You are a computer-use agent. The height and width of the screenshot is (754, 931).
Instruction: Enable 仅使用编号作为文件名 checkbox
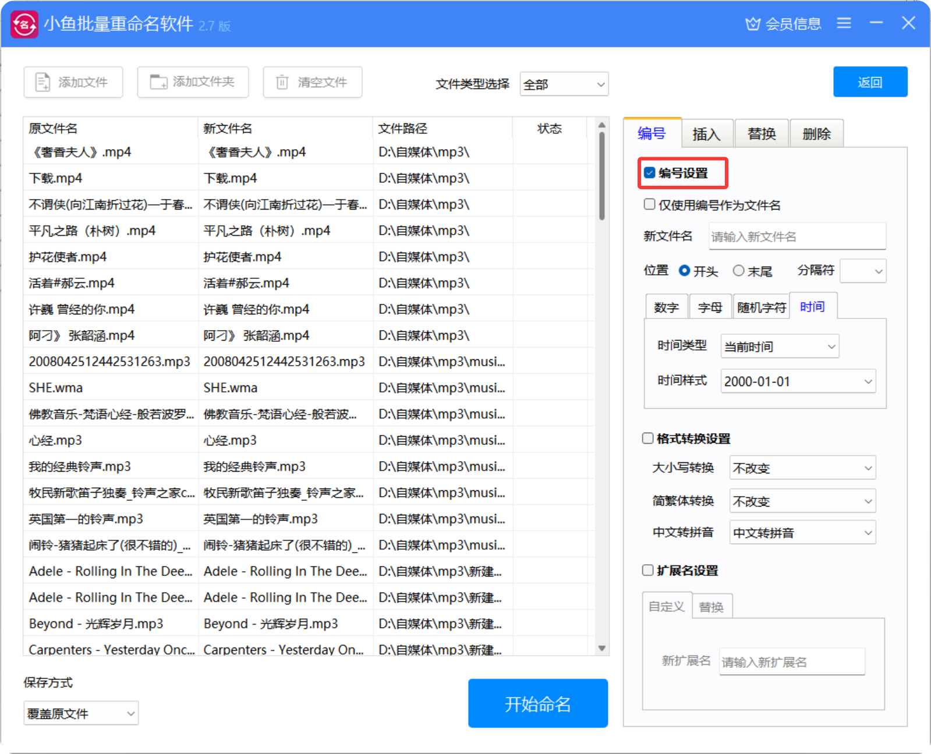pyautogui.click(x=650, y=204)
